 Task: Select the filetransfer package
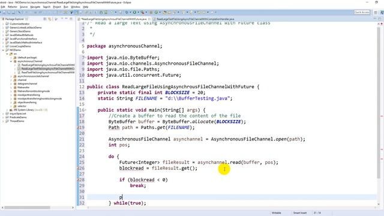coord(23,88)
